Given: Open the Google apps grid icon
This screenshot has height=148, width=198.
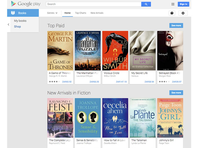Looking at the screenshot, I should (x=173, y=4).
